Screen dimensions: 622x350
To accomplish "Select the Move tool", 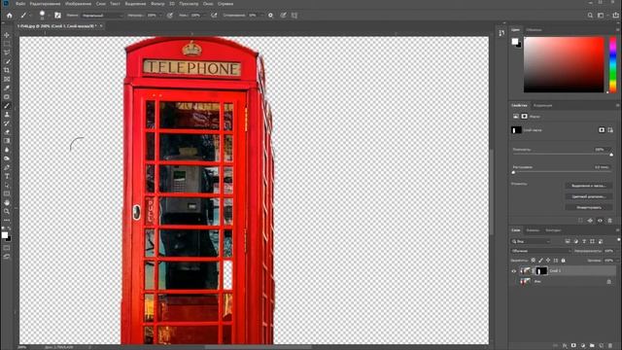I will coord(7,35).
